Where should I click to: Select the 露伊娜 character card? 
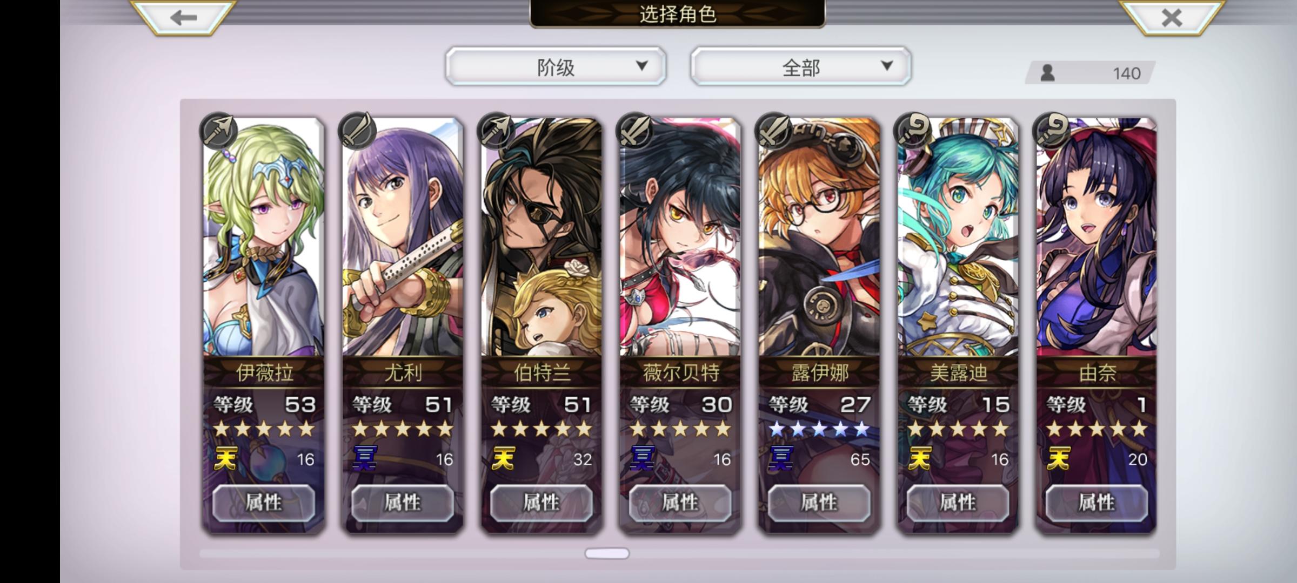[819, 324]
